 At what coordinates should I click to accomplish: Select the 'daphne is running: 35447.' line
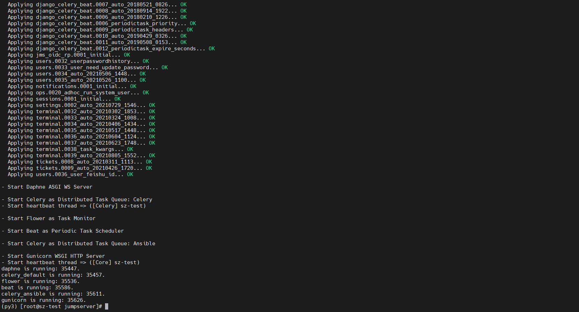[x=40, y=269]
